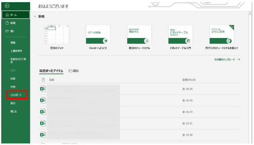Screen dimensions: 254x145
Task: Click the Excel file icon dated 金 15:31
Action: 43,123
